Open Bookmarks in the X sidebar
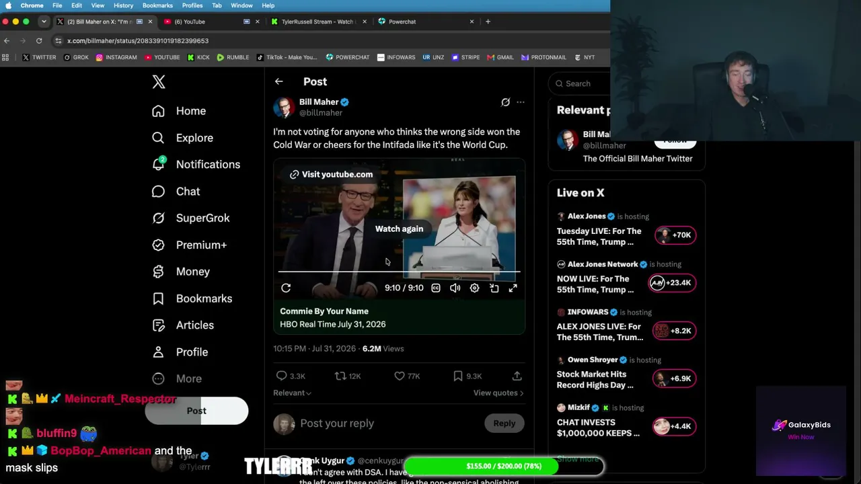 point(192,298)
